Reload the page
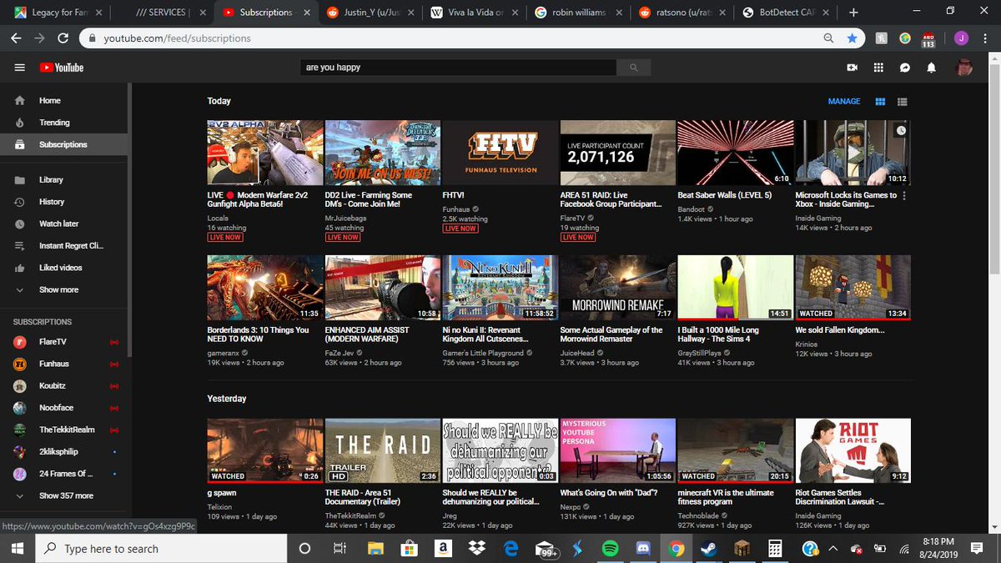Viewport: 1001px width, 563px height. pos(64,38)
